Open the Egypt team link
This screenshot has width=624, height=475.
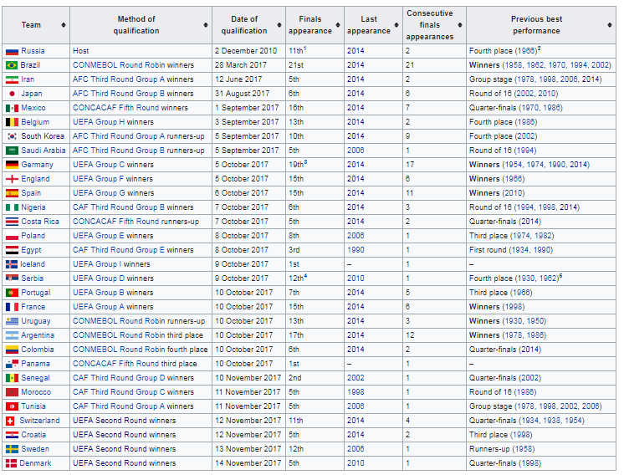31,250
